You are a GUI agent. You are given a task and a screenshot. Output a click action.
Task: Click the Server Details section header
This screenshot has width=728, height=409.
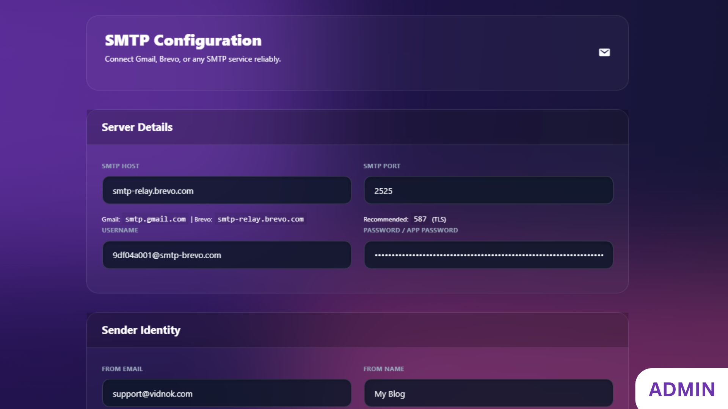(x=137, y=127)
